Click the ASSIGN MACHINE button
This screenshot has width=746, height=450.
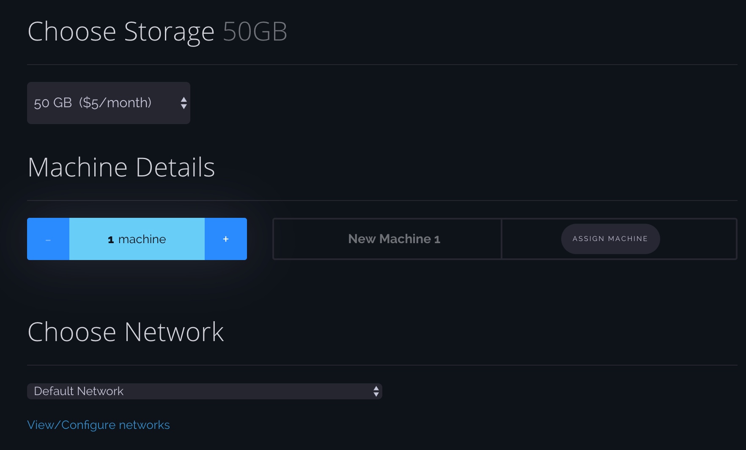point(610,239)
